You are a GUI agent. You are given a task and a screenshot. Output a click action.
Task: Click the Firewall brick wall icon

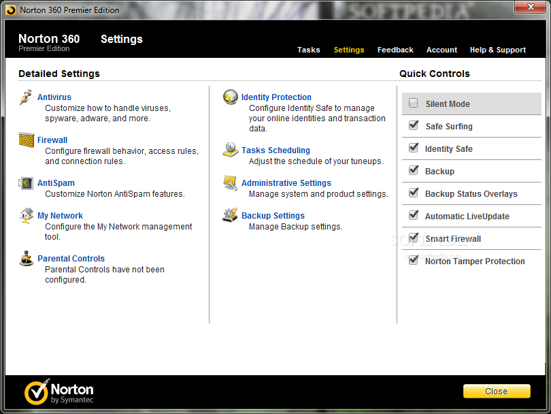click(x=27, y=140)
